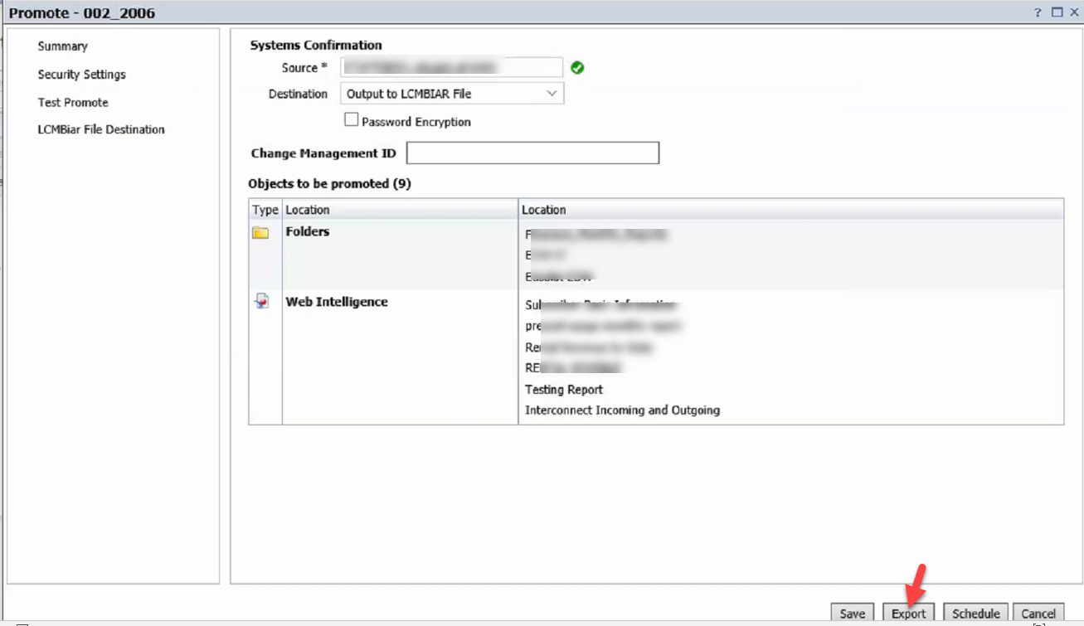Open LCMBiar File Destination
Viewport: 1084px width, 626px height.
point(101,129)
